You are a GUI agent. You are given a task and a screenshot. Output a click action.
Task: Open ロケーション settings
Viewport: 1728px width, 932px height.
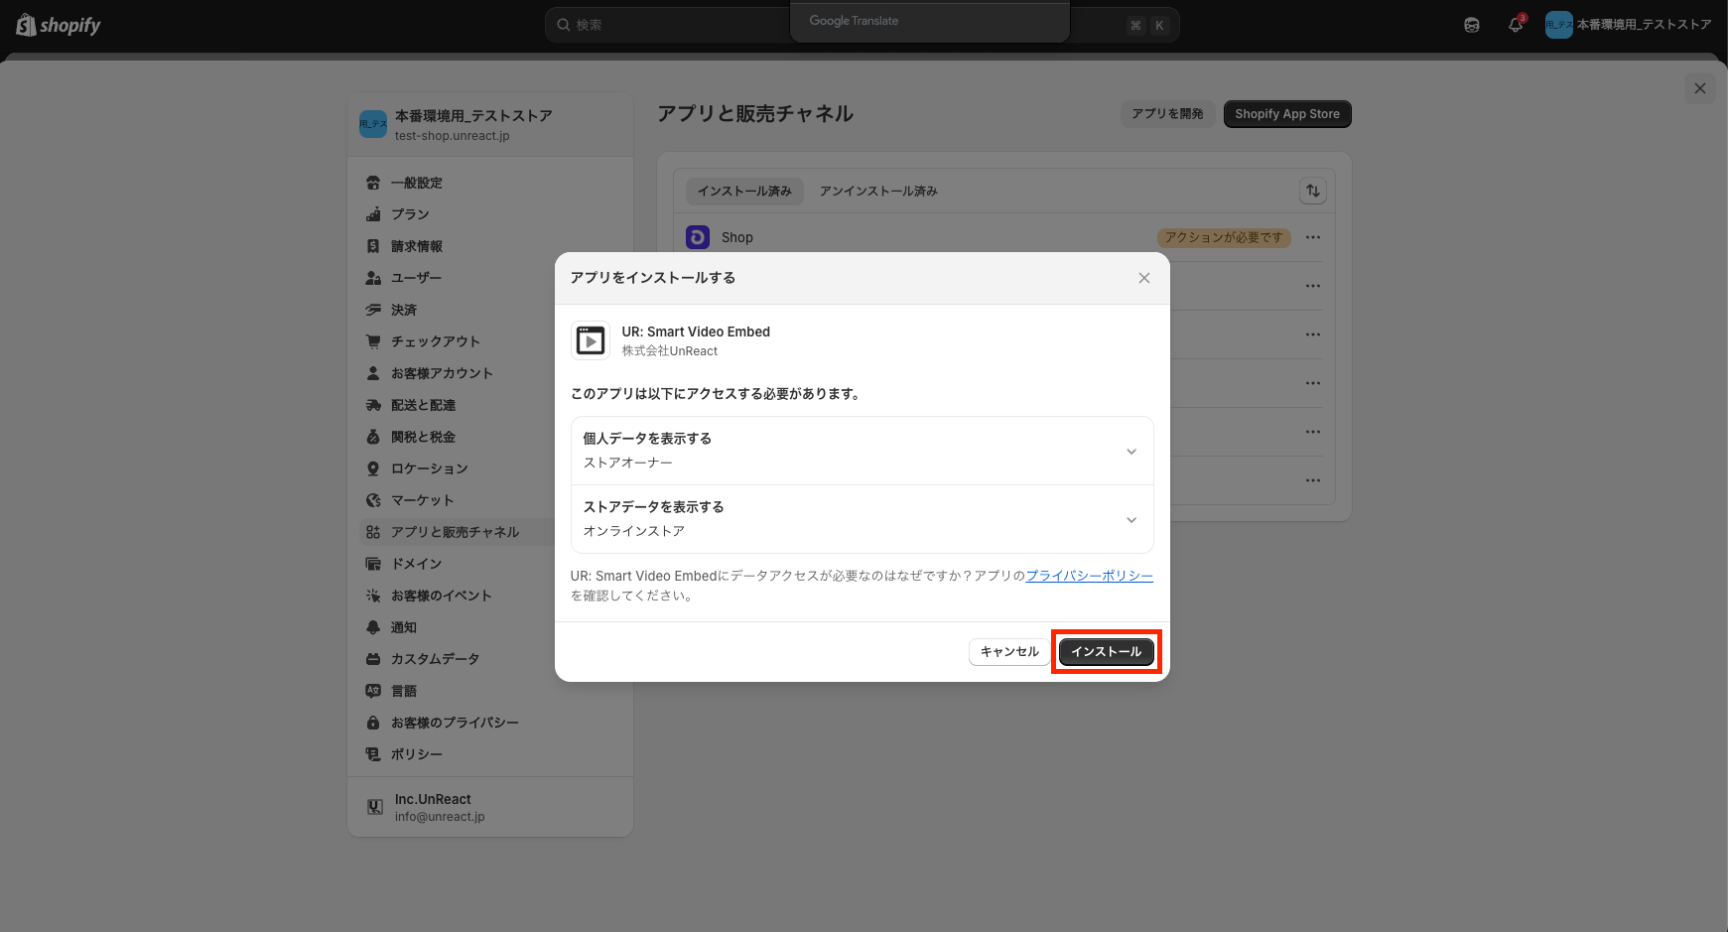click(x=490, y=468)
